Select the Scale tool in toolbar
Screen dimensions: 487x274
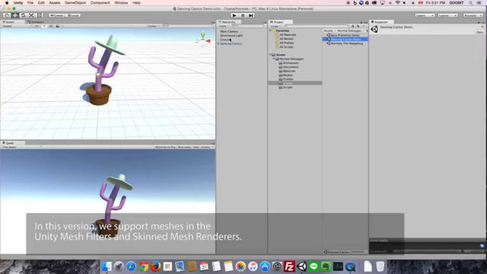point(31,15)
